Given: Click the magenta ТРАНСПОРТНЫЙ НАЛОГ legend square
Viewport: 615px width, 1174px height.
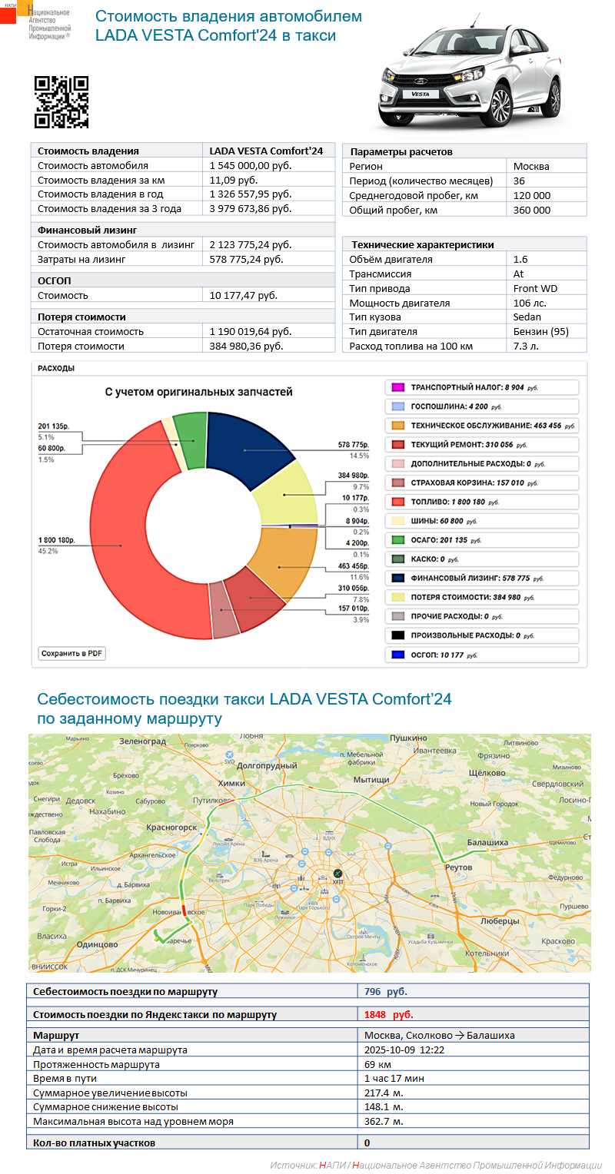Looking at the screenshot, I should click(397, 387).
